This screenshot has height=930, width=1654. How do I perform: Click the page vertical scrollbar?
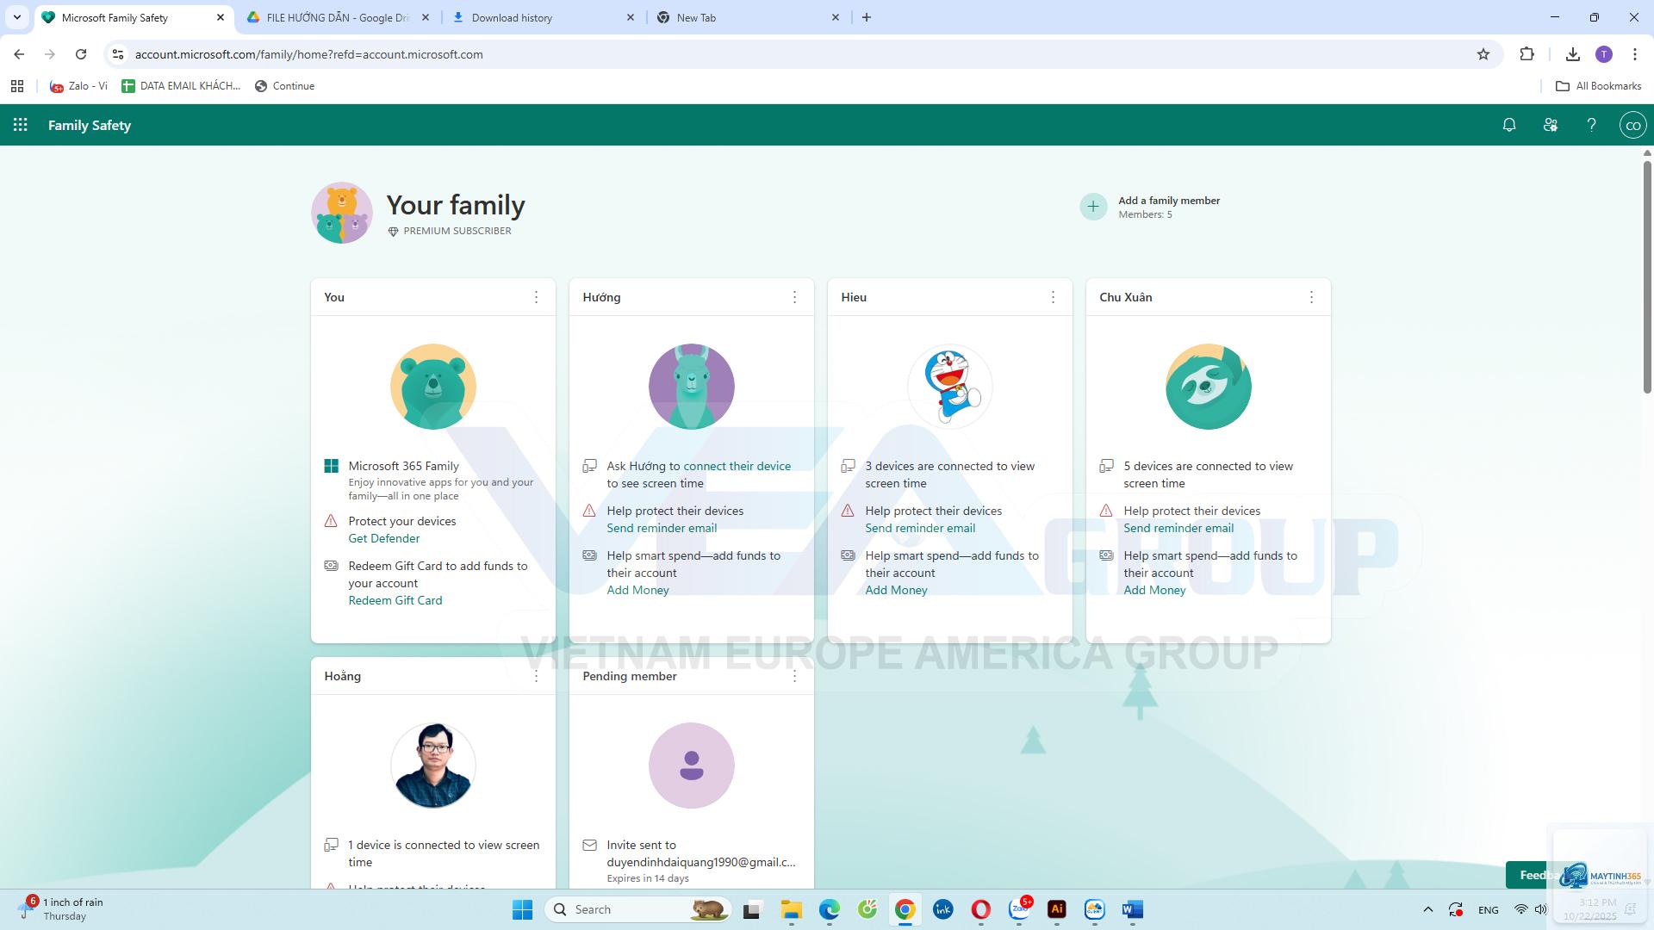click(1647, 276)
